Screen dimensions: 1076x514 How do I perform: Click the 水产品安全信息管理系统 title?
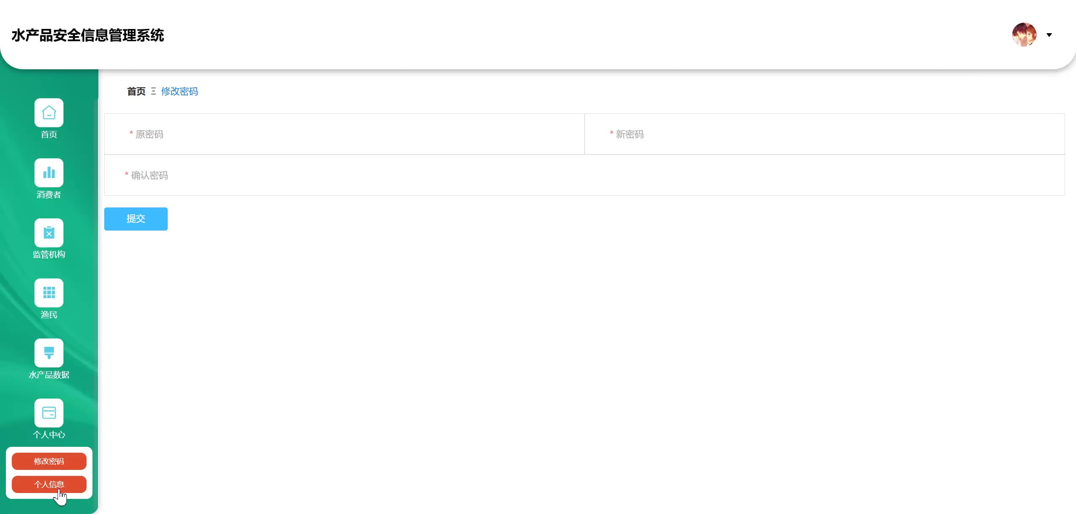tap(87, 35)
